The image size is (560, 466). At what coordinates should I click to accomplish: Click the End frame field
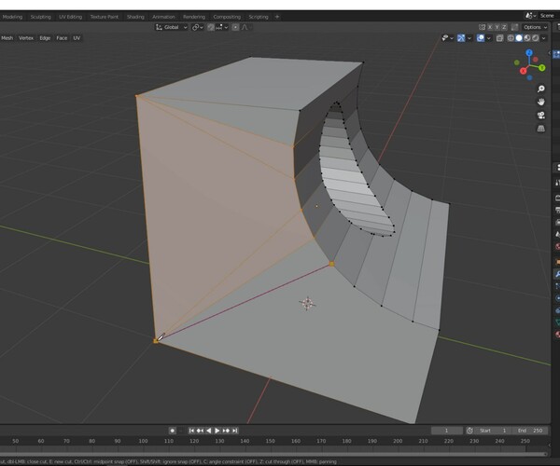[x=529, y=431]
